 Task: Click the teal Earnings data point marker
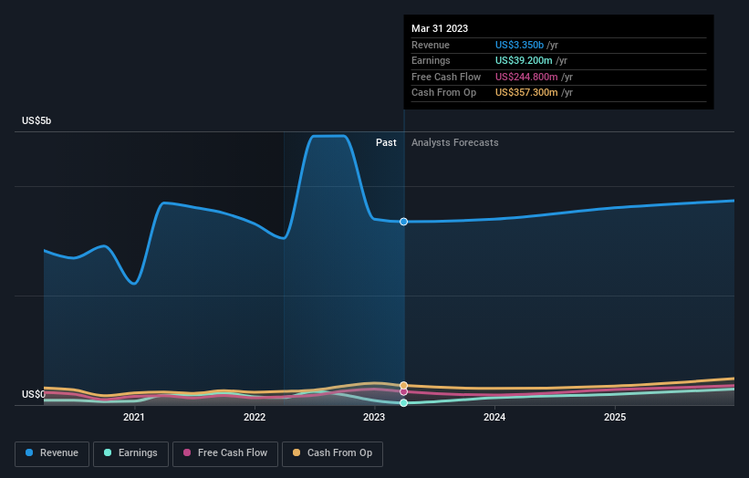coord(403,403)
